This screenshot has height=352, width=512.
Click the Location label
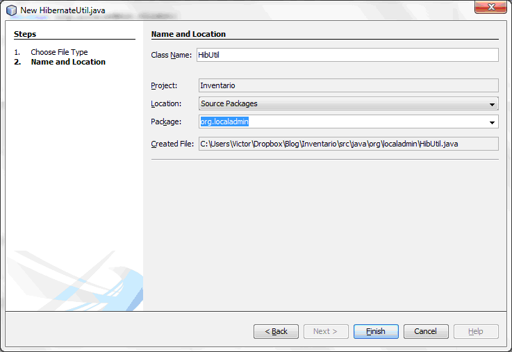click(166, 103)
